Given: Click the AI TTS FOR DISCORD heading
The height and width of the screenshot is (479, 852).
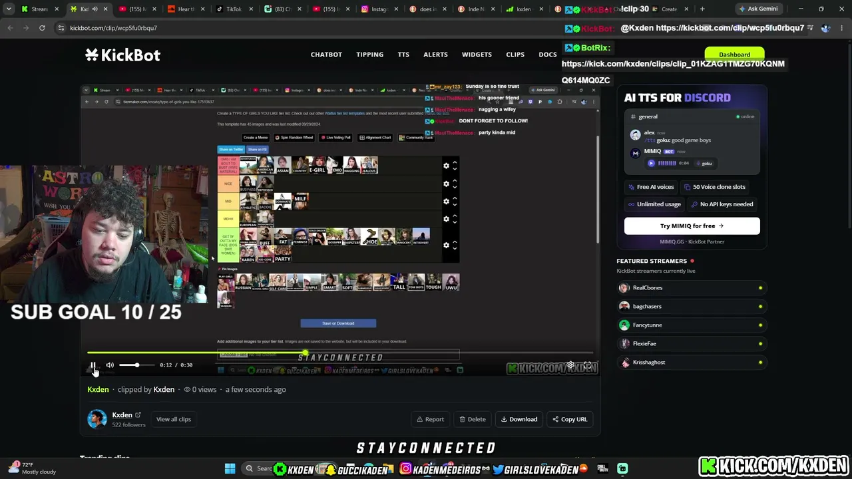Looking at the screenshot, I should (678, 98).
